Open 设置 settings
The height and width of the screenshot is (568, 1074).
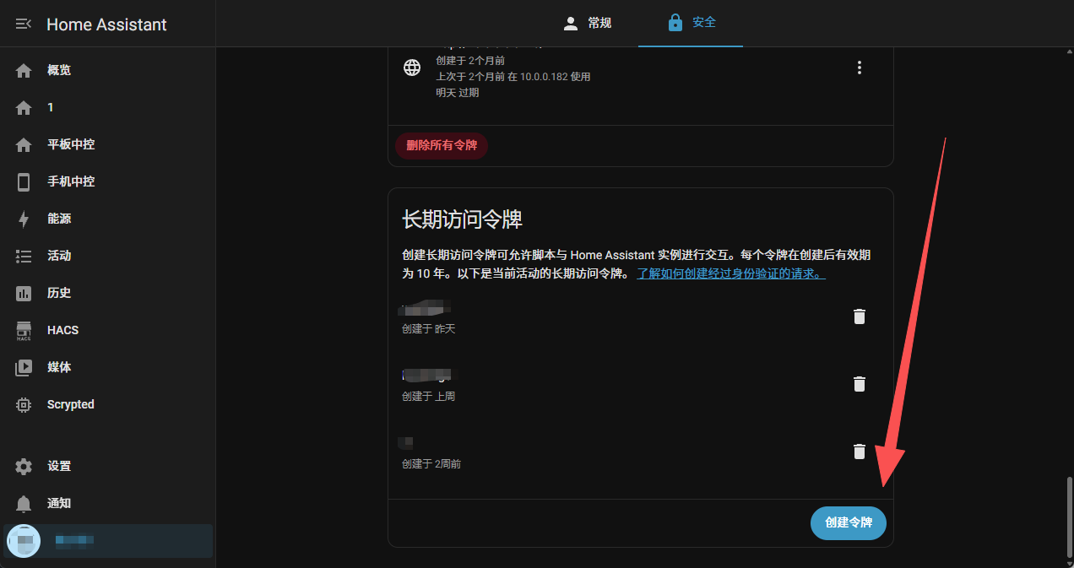tap(108, 466)
